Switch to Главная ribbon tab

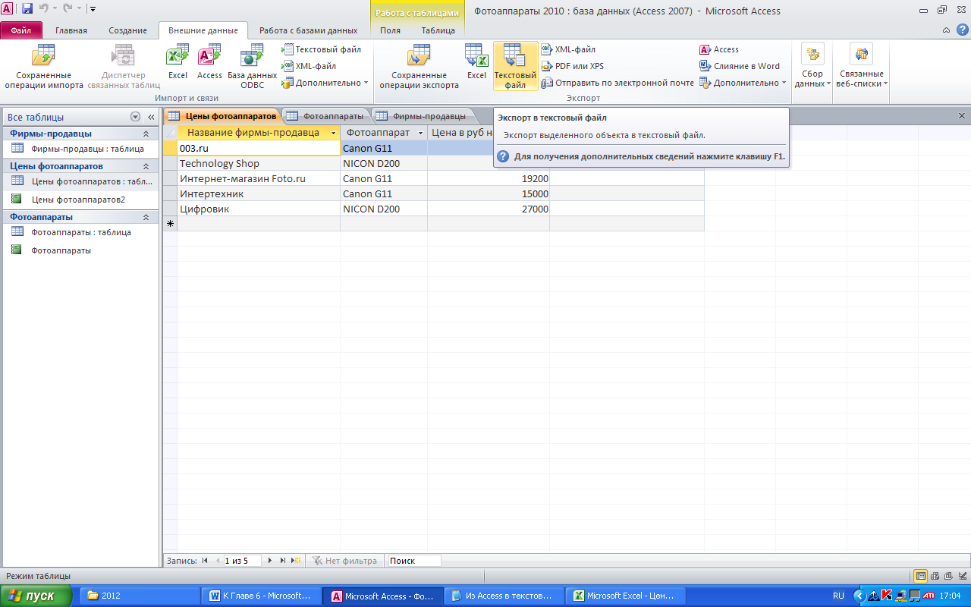coord(71,30)
